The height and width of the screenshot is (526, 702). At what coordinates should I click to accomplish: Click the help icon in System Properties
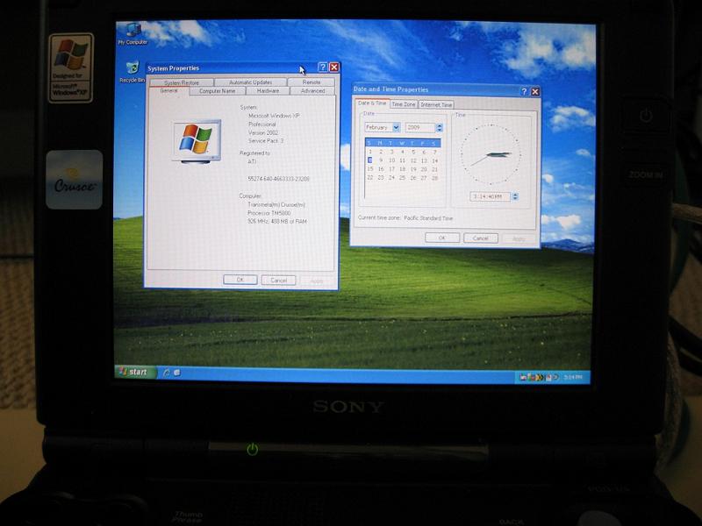pos(322,68)
